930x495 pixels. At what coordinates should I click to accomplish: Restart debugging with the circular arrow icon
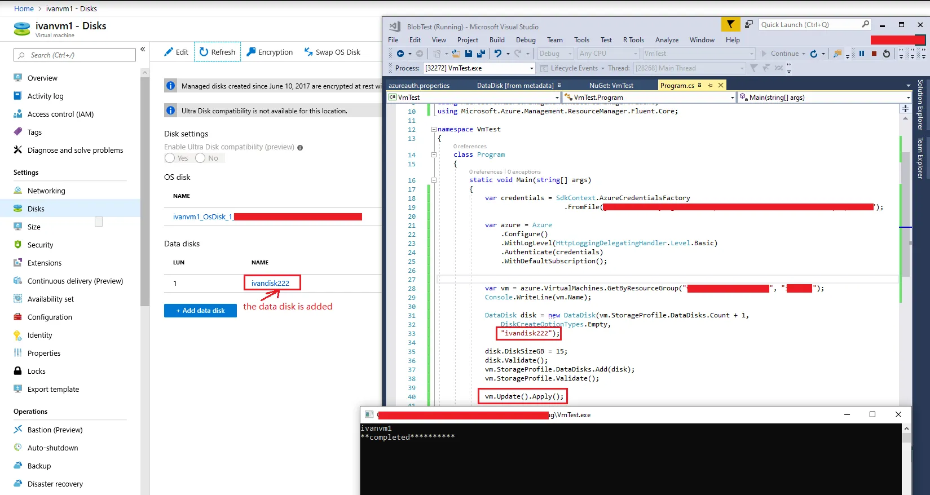point(887,54)
